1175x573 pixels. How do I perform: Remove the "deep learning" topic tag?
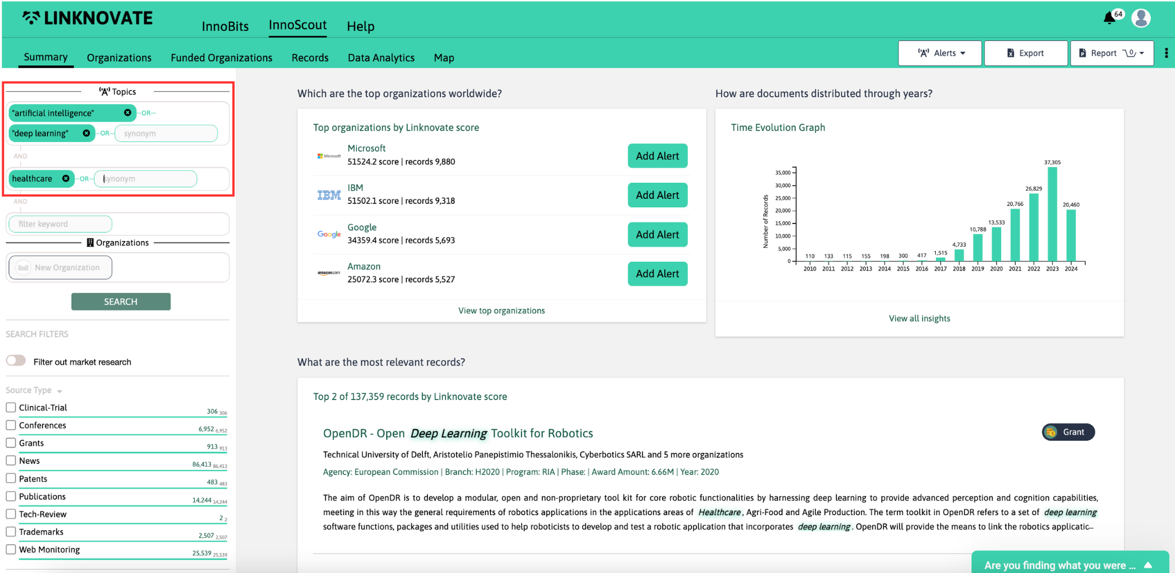click(86, 133)
